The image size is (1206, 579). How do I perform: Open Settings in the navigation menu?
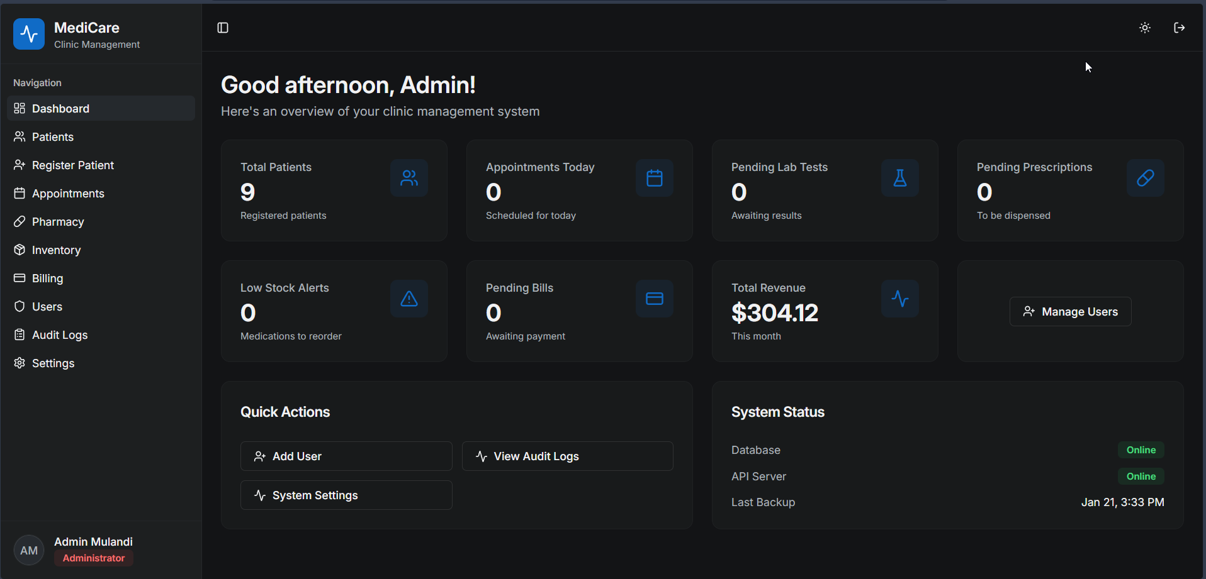[53, 363]
